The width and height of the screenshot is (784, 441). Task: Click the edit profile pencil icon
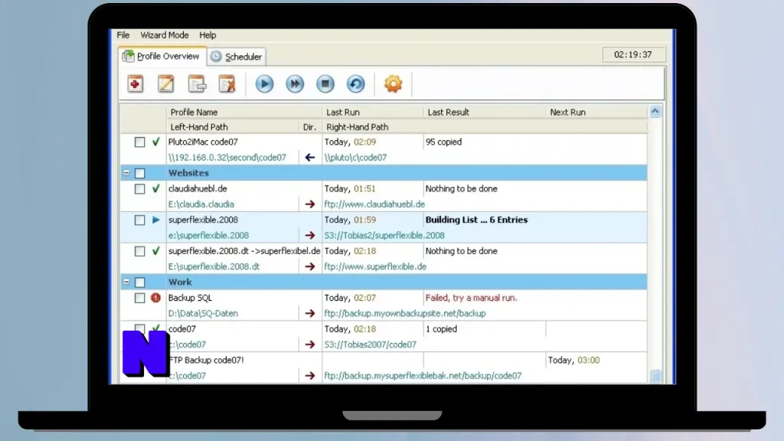[x=165, y=84]
